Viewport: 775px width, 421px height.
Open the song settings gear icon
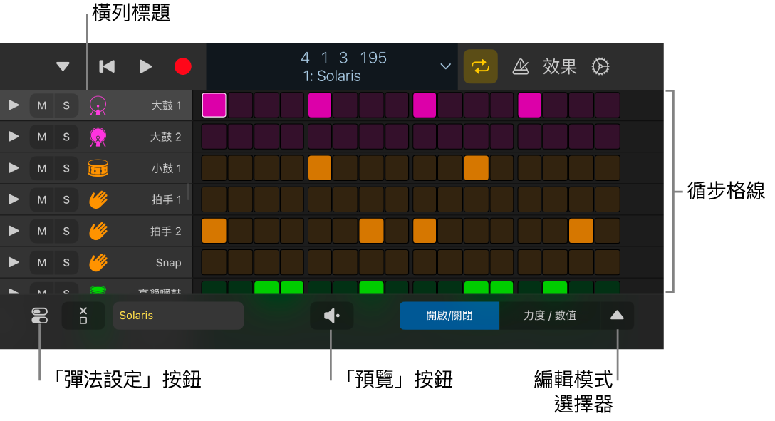(600, 66)
